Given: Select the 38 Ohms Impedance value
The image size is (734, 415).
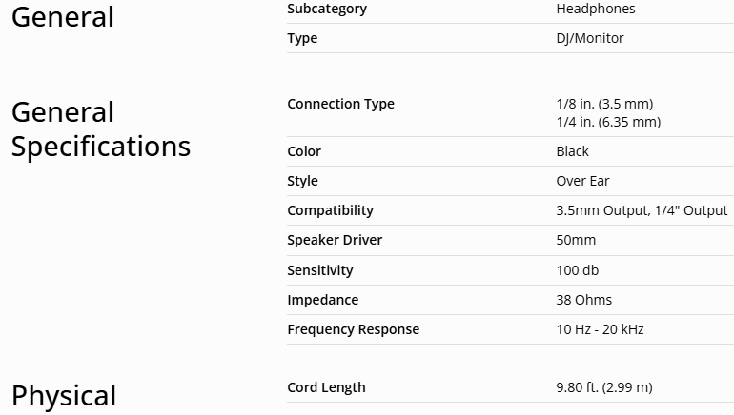Looking at the screenshot, I should (x=584, y=300).
